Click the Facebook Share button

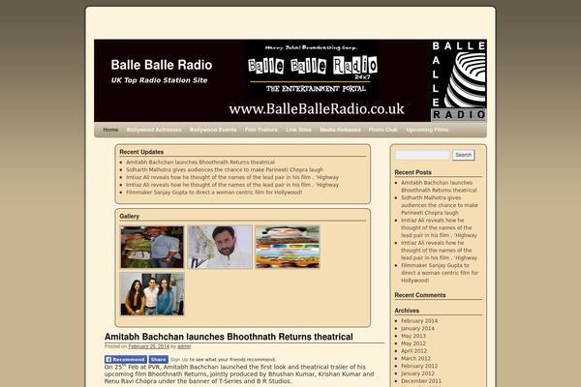[158, 360]
